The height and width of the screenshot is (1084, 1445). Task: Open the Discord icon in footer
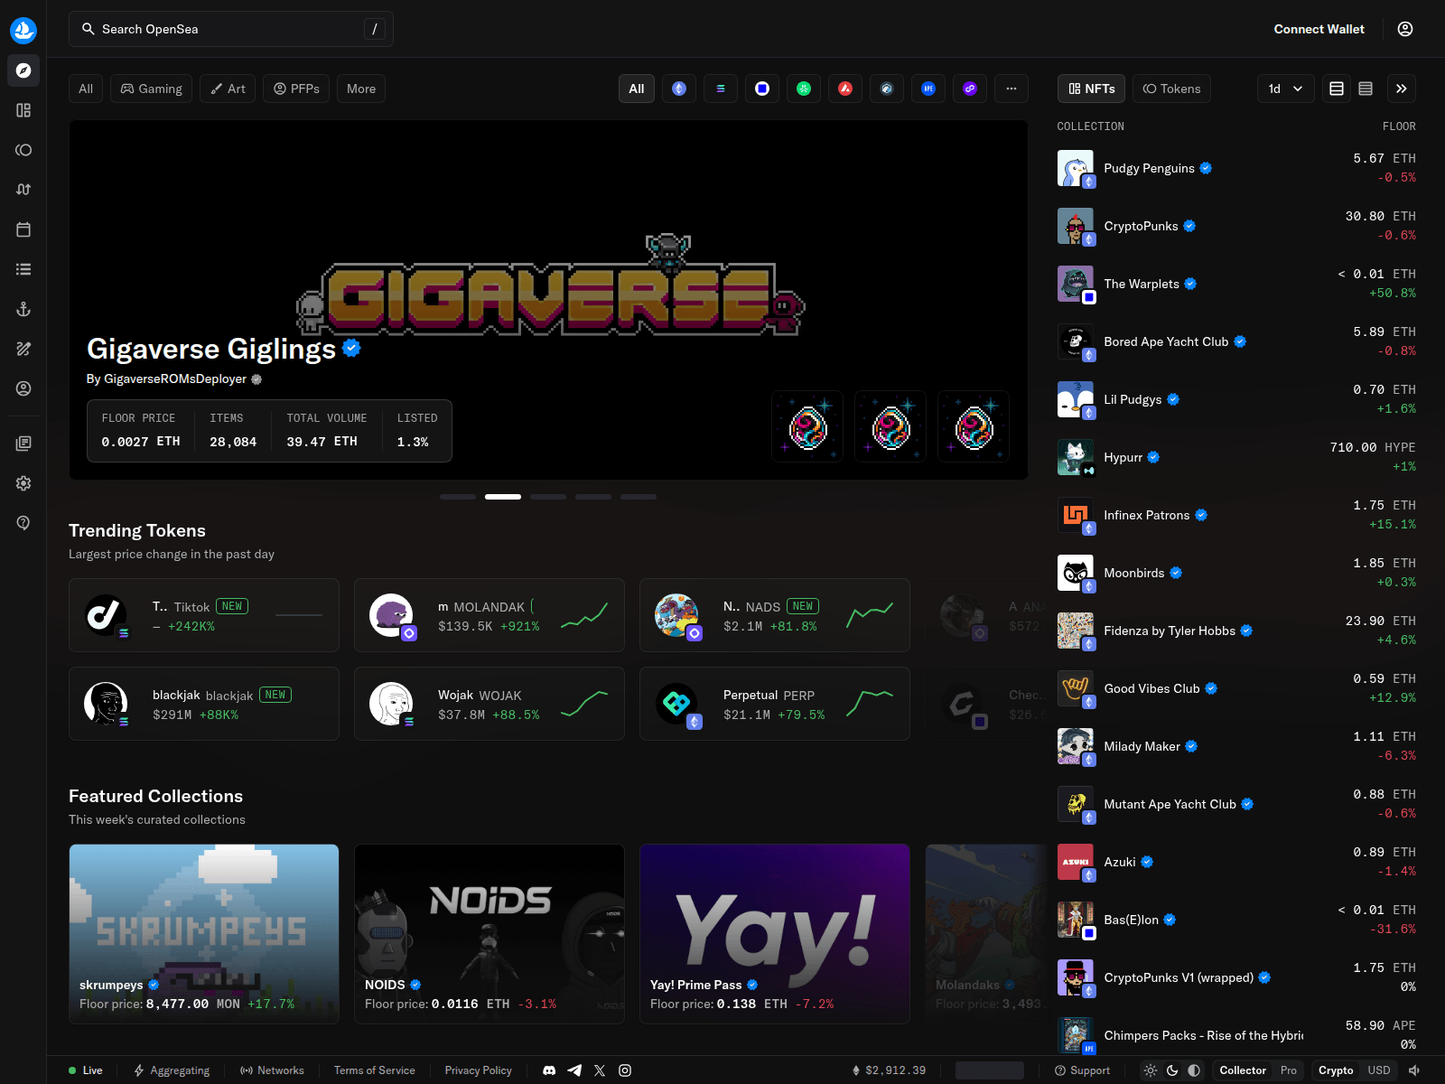(x=549, y=1070)
